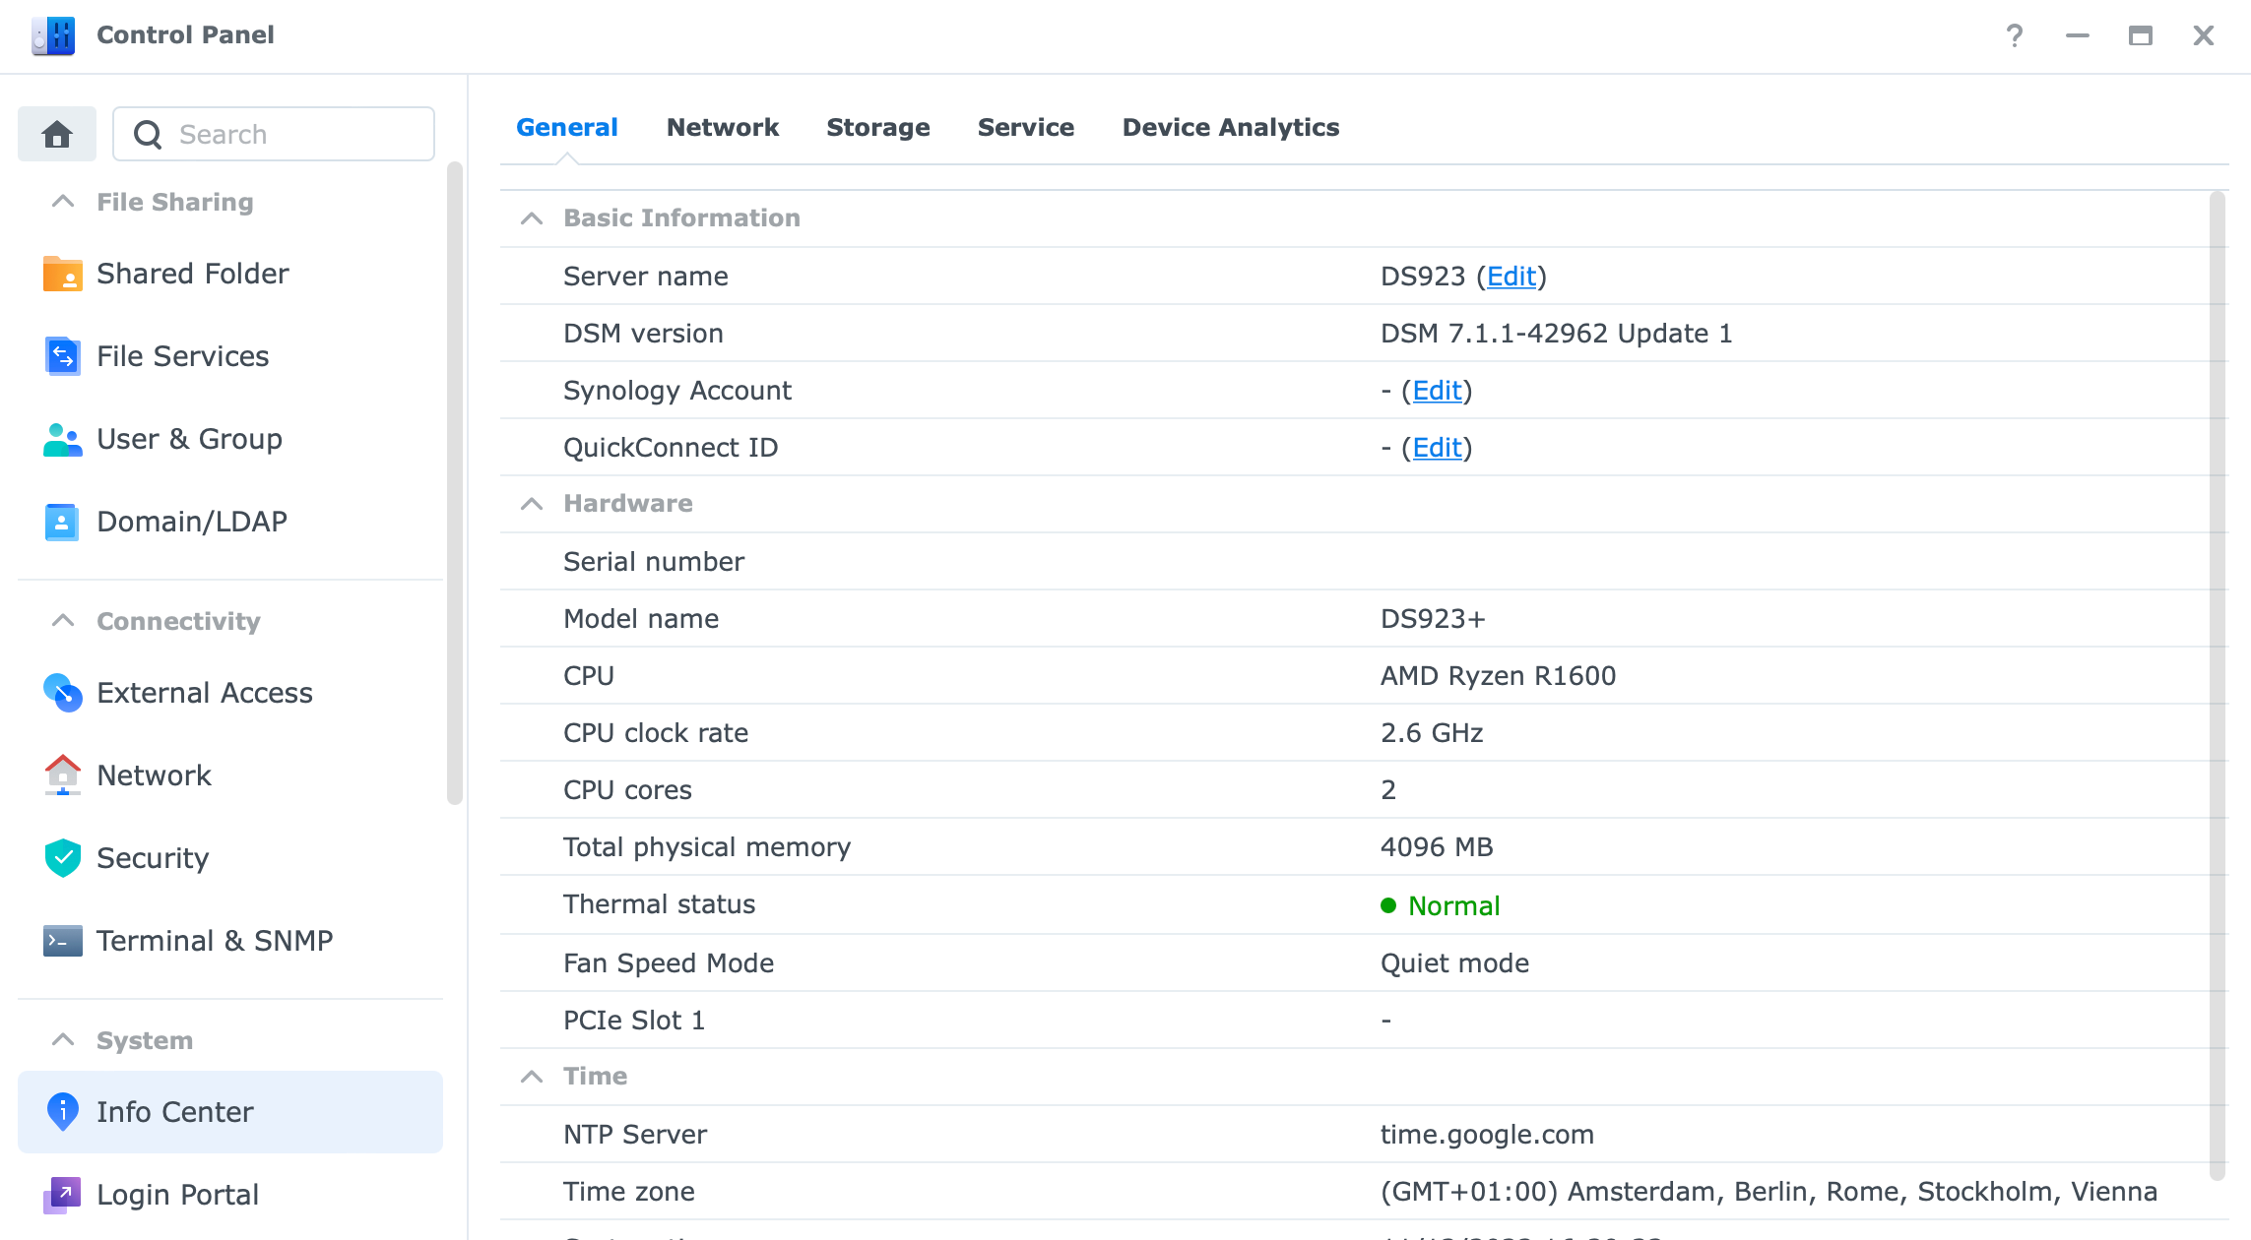Image resolution: width=2251 pixels, height=1240 pixels.
Task: Select the DSM 7.1.1-42962 Update 1 value
Action: [x=1557, y=334]
